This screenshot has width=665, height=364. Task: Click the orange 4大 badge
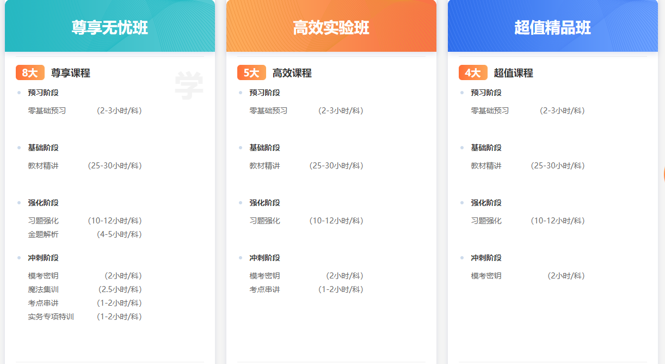(473, 73)
